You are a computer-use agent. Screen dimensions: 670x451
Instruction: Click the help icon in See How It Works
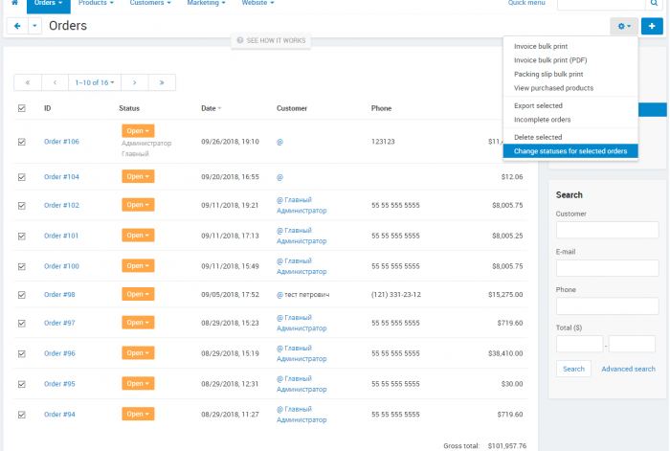click(240, 40)
